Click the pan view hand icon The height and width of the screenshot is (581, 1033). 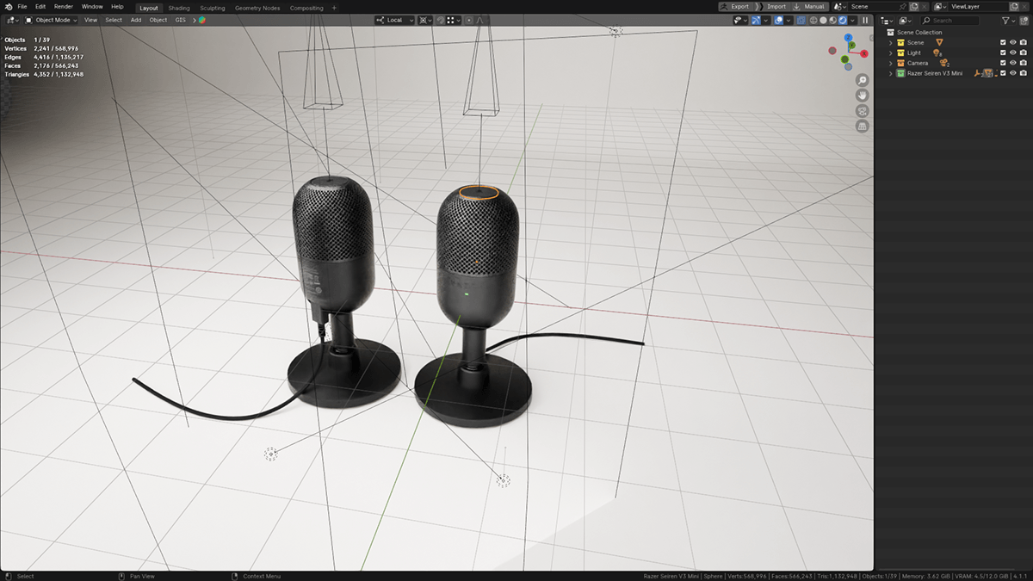tap(862, 96)
